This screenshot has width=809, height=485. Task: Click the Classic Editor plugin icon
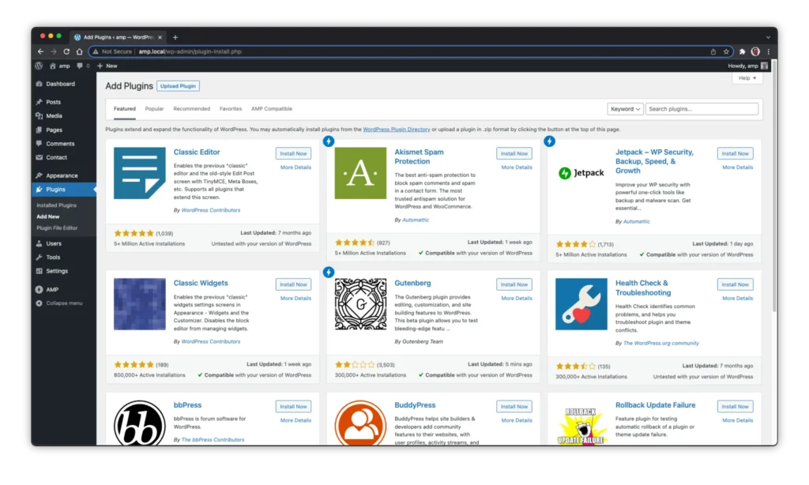click(140, 173)
